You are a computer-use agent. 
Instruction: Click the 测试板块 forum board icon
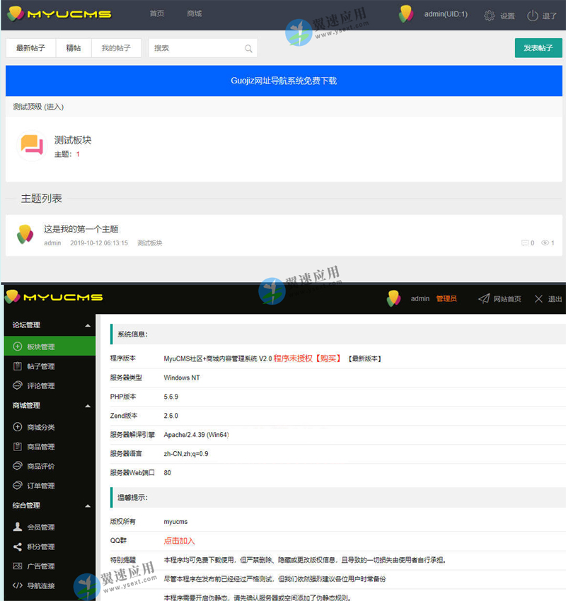point(32,145)
